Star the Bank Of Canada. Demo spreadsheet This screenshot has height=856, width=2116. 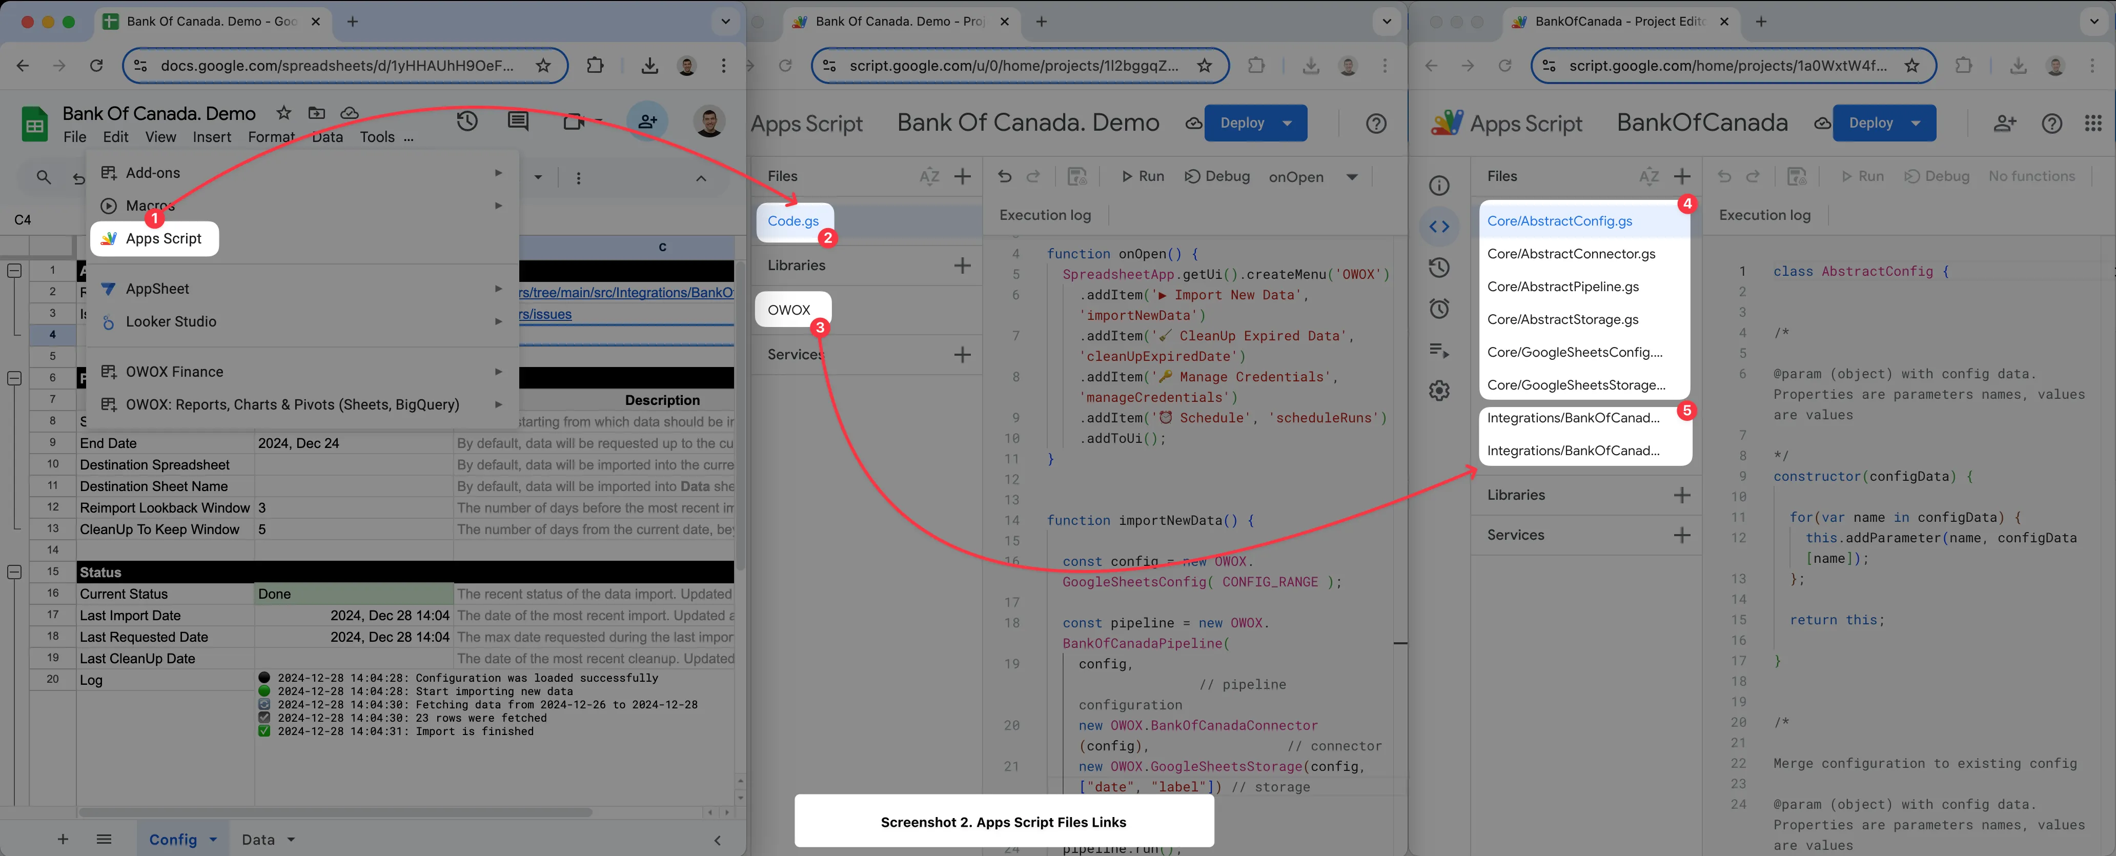pyautogui.click(x=283, y=113)
